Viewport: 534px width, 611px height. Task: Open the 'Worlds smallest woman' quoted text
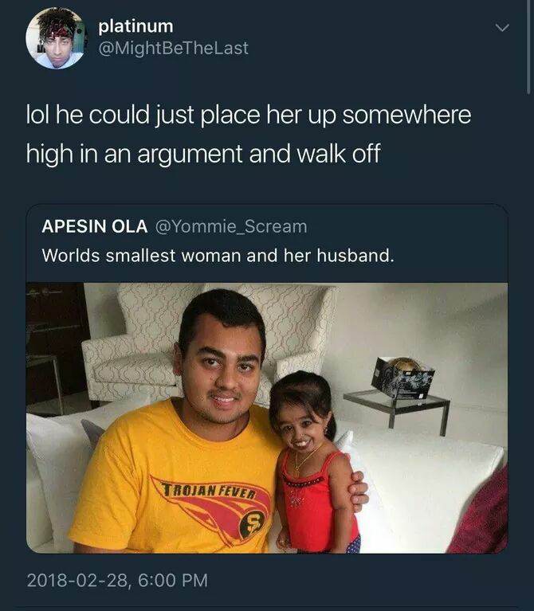pos(218,256)
